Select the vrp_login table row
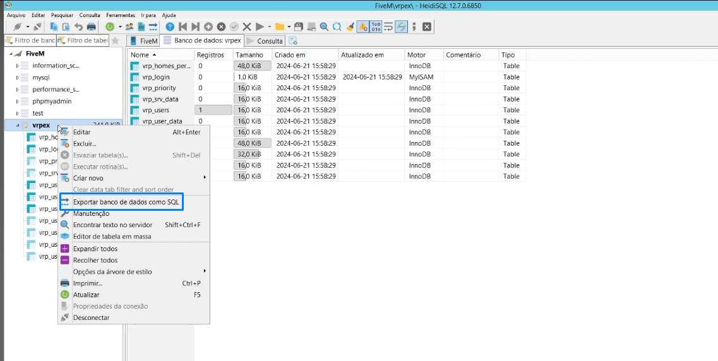Image resolution: width=718 pixels, height=361 pixels. pyautogui.click(x=326, y=77)
